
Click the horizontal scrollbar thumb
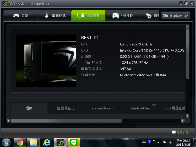tap(66, 121)
